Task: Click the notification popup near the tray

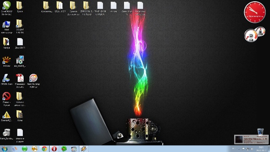Action: click(x=251, y=139)
